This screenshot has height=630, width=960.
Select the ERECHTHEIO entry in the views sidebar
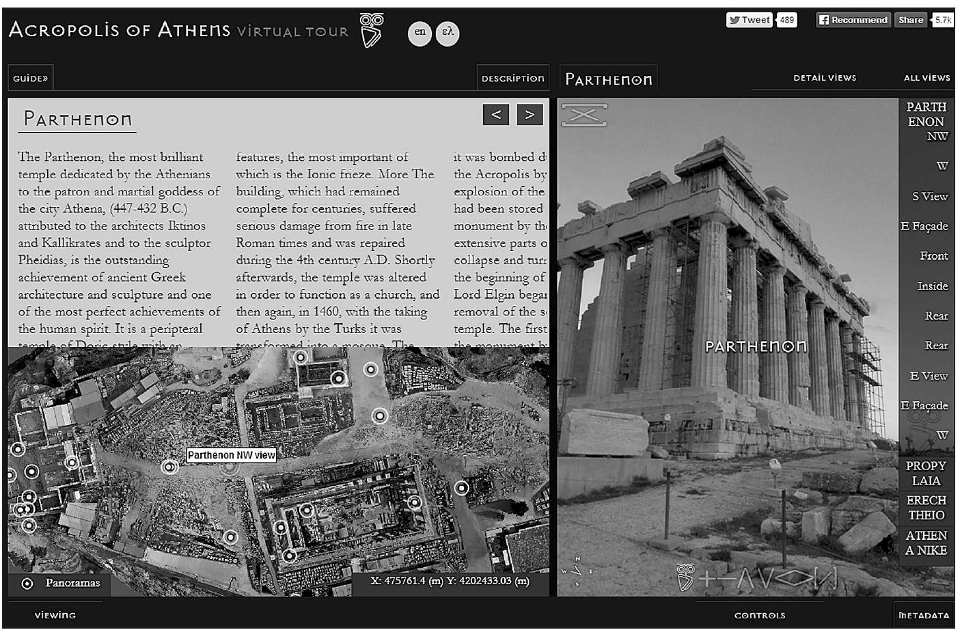point(926,507)
